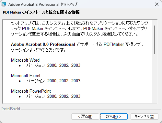Close the Adobe Acrobat 8 setup window
The image size is (162, 123).
(157, 4)
